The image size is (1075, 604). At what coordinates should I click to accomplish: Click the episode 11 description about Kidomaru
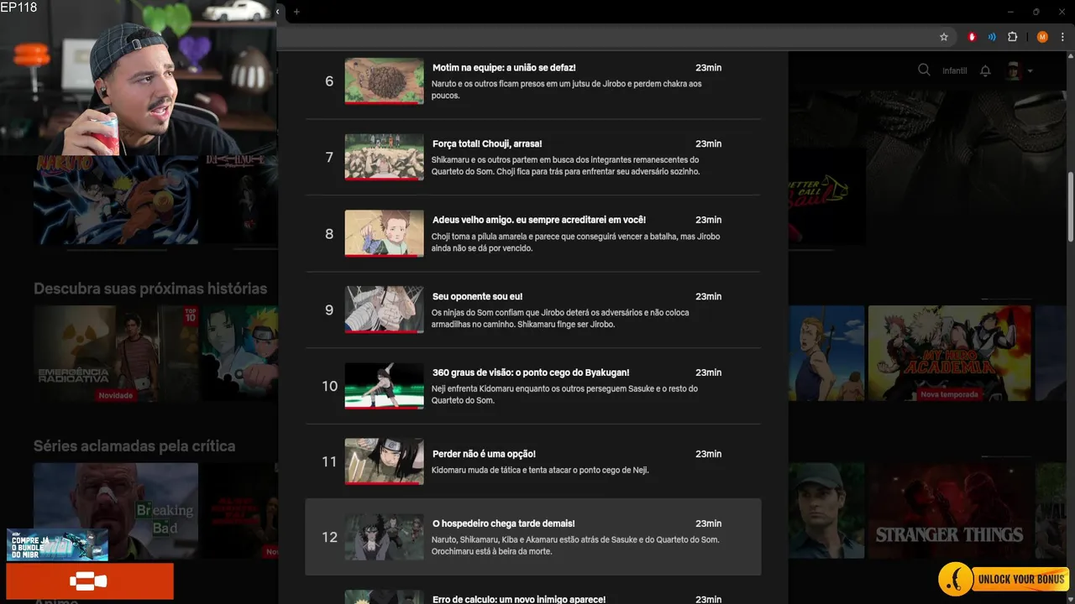pyautogui.click(x=540, y=470)
